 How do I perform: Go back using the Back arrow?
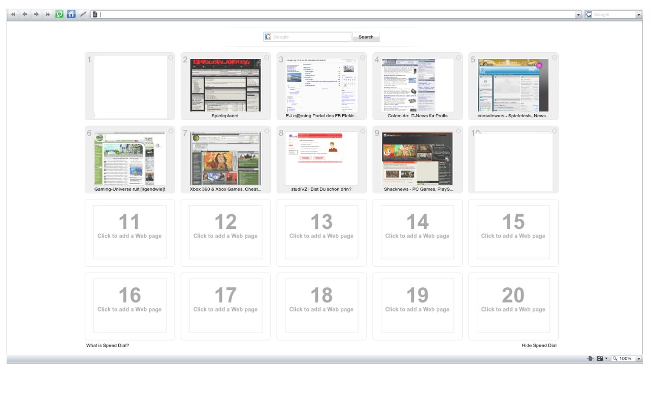coord(24,14)
